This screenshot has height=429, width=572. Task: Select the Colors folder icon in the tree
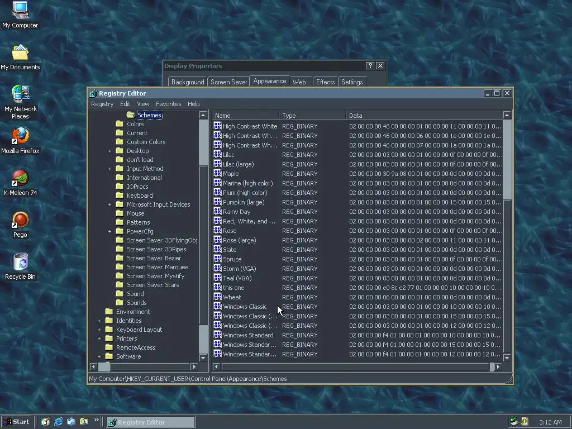[120, 124]
